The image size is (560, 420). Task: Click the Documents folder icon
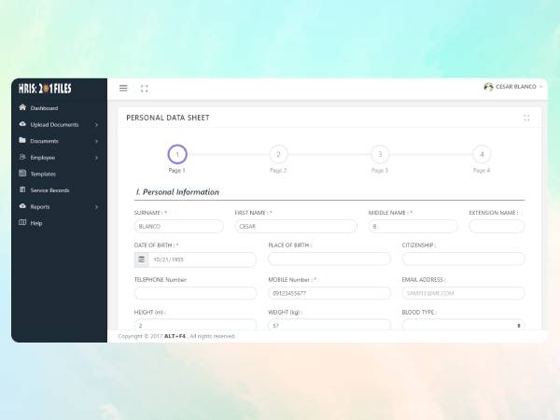(22, 140)
